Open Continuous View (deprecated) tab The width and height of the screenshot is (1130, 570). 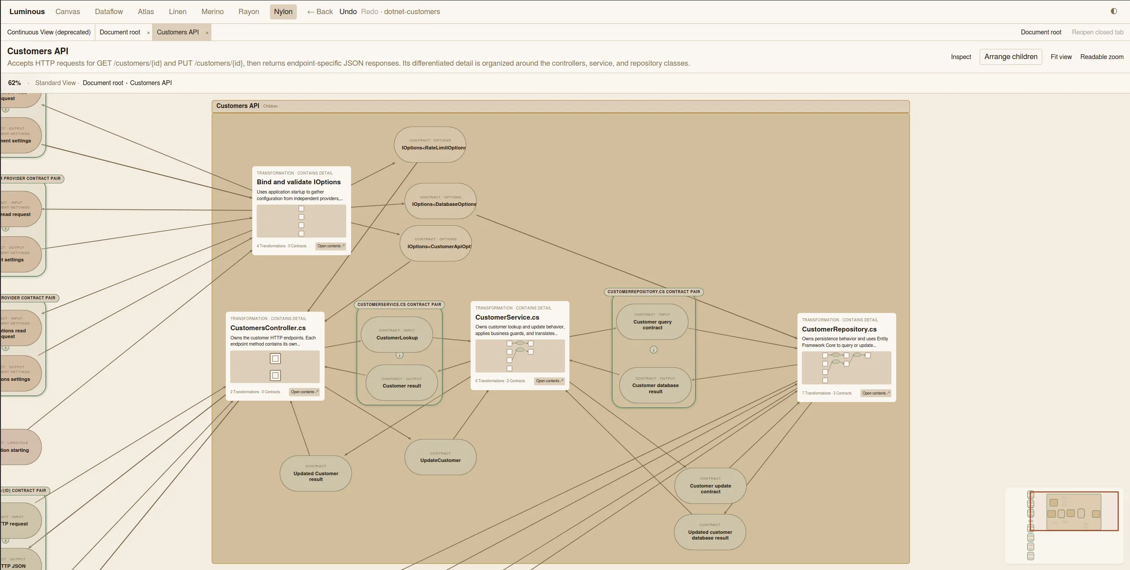click(49, 32)
